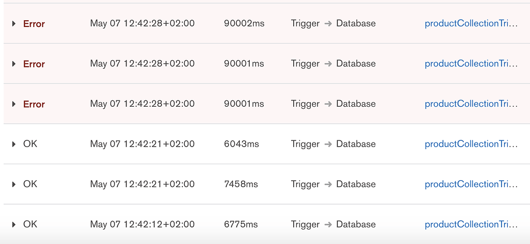Click the OK status of the 7458ms entry
Screen dimensions: 530x244
pyautogui.click(x=31, y=184)
